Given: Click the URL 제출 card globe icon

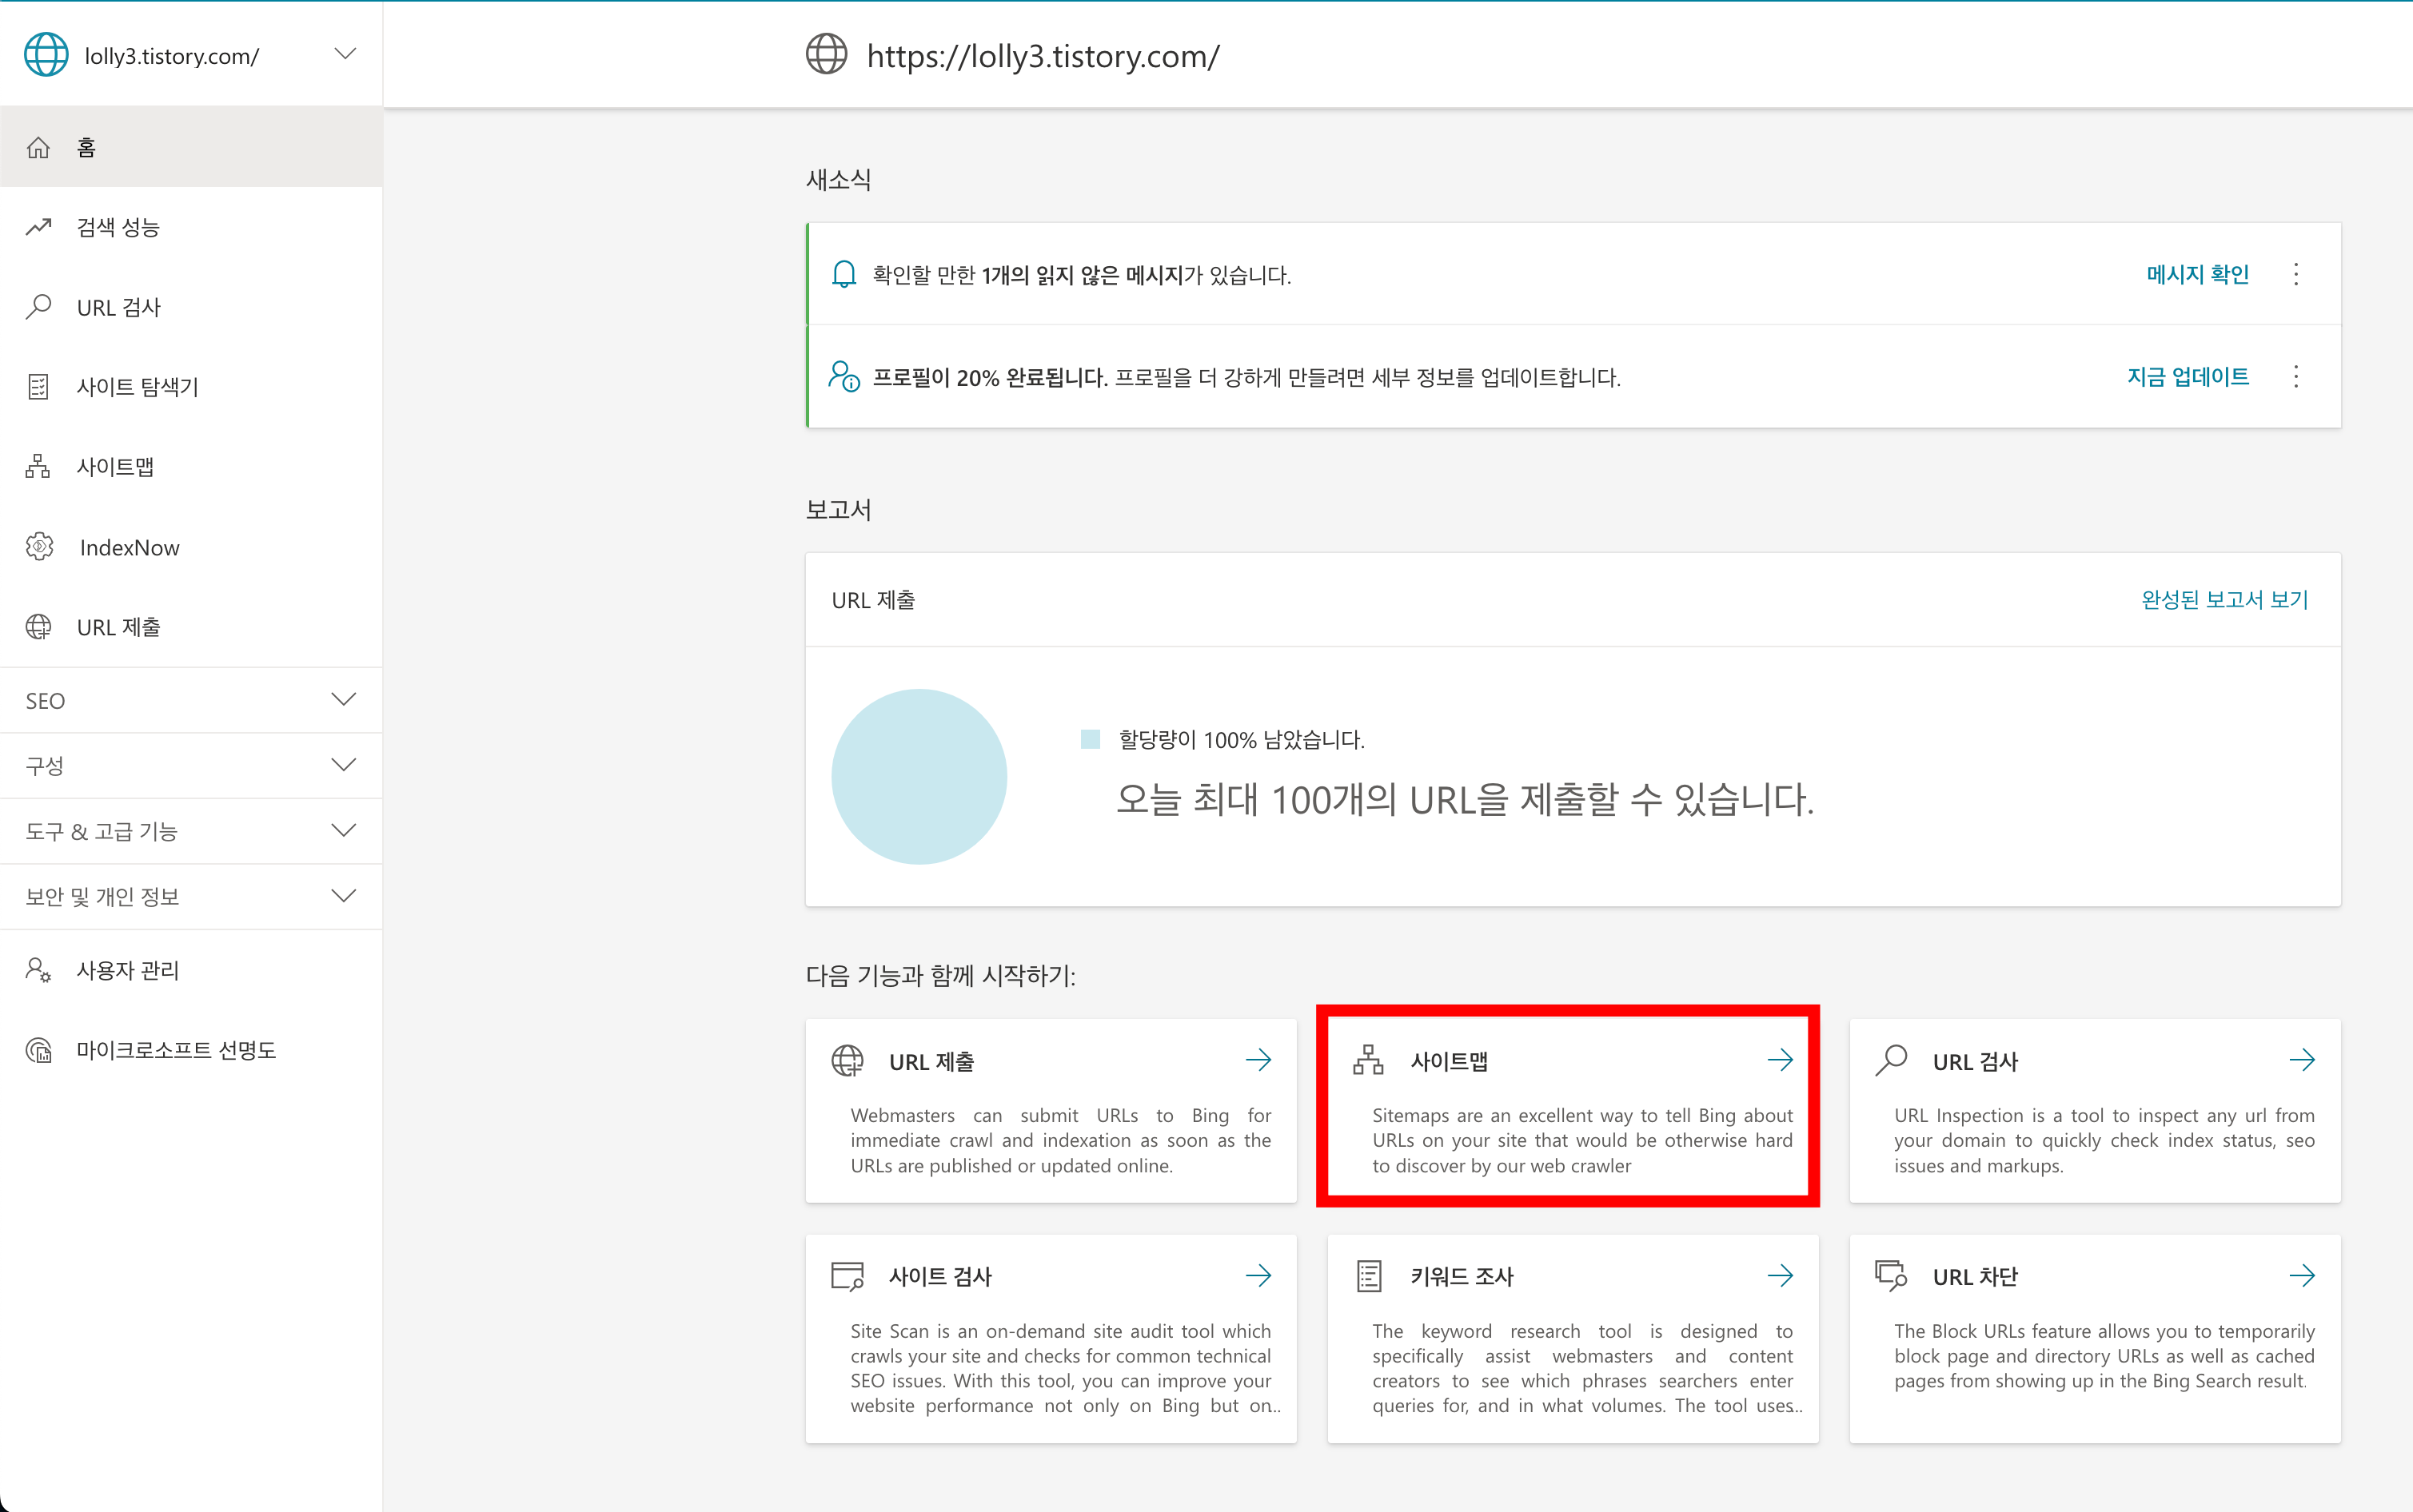Looking at the screenshot, I should 848,1060.
